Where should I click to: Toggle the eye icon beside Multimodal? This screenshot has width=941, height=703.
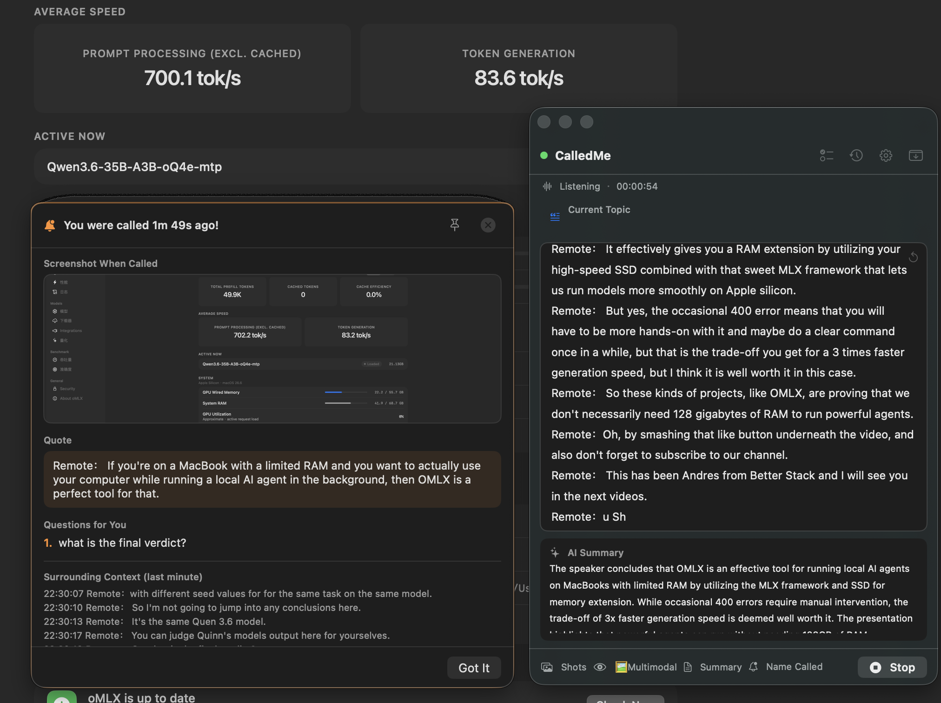pos(600,667)
